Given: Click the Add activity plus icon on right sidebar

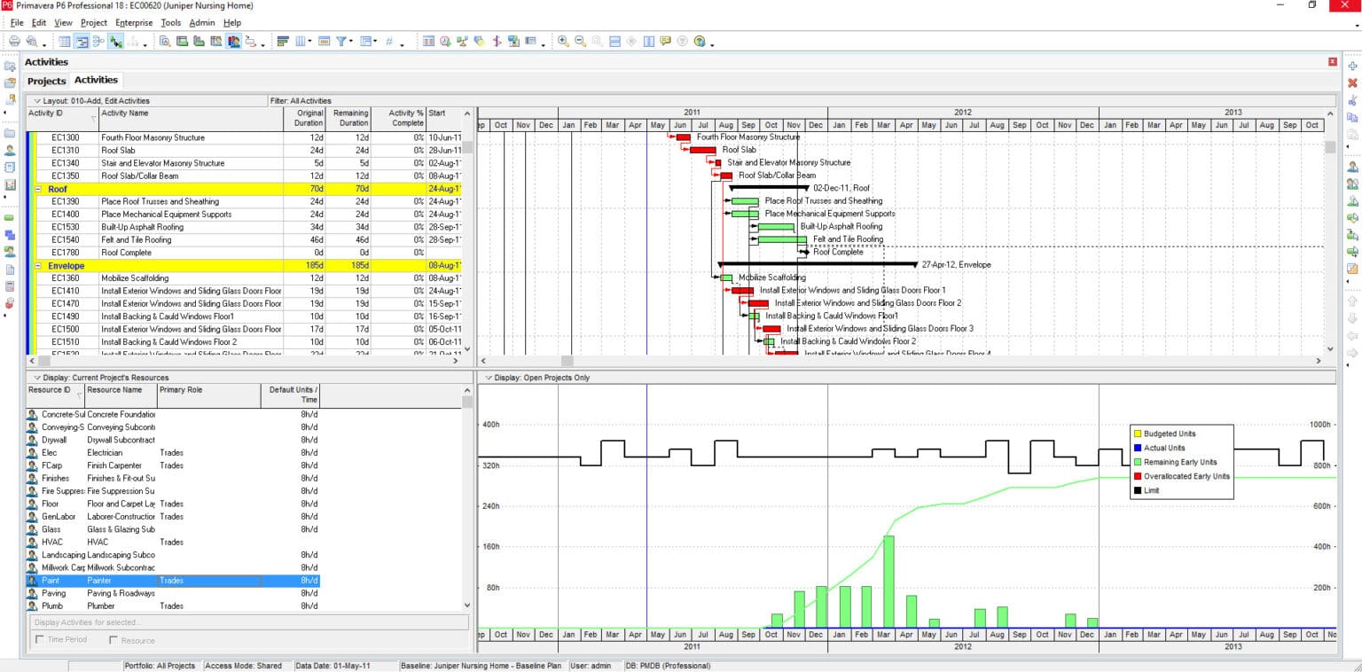Looking at the screenshot, I should (1351, 66).
